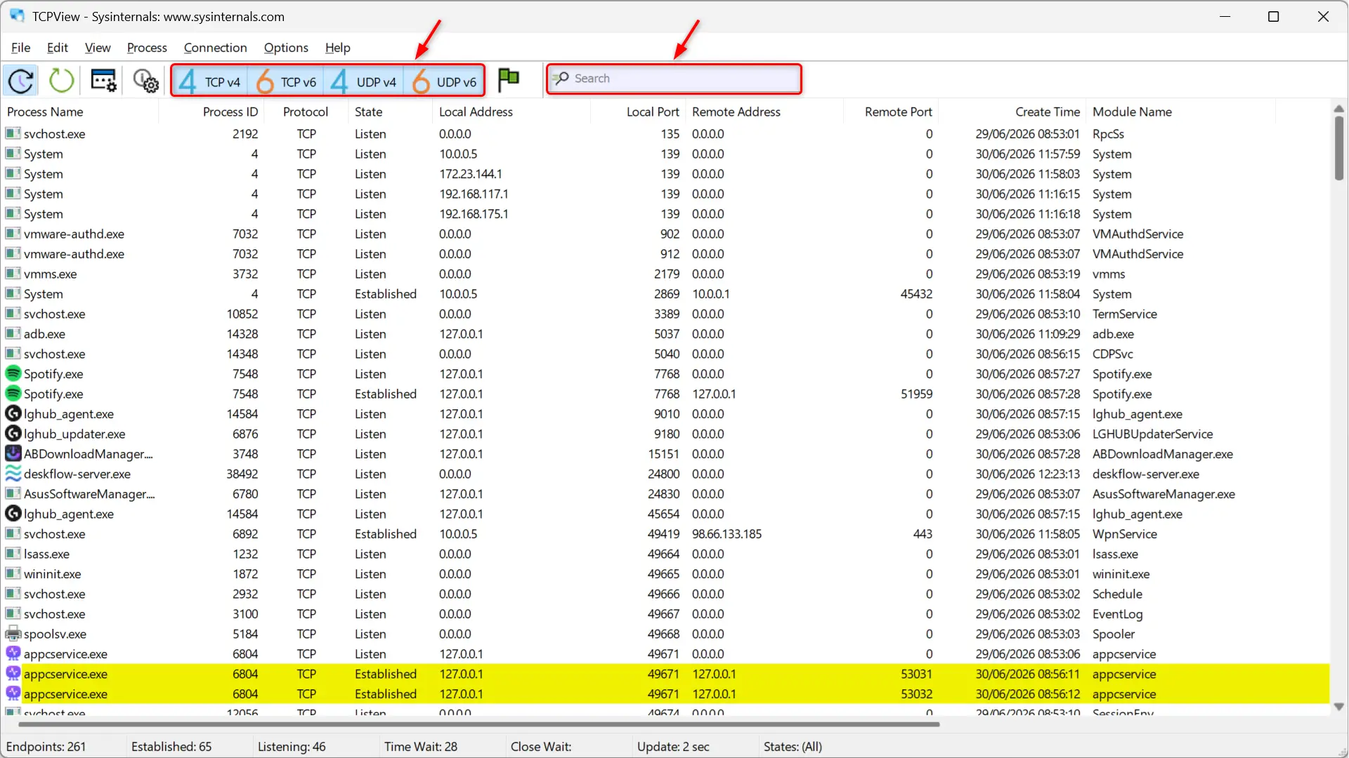Click the ABDownloadManager row icon
Screen dimensions: 1349x758
tap(13, 453)
